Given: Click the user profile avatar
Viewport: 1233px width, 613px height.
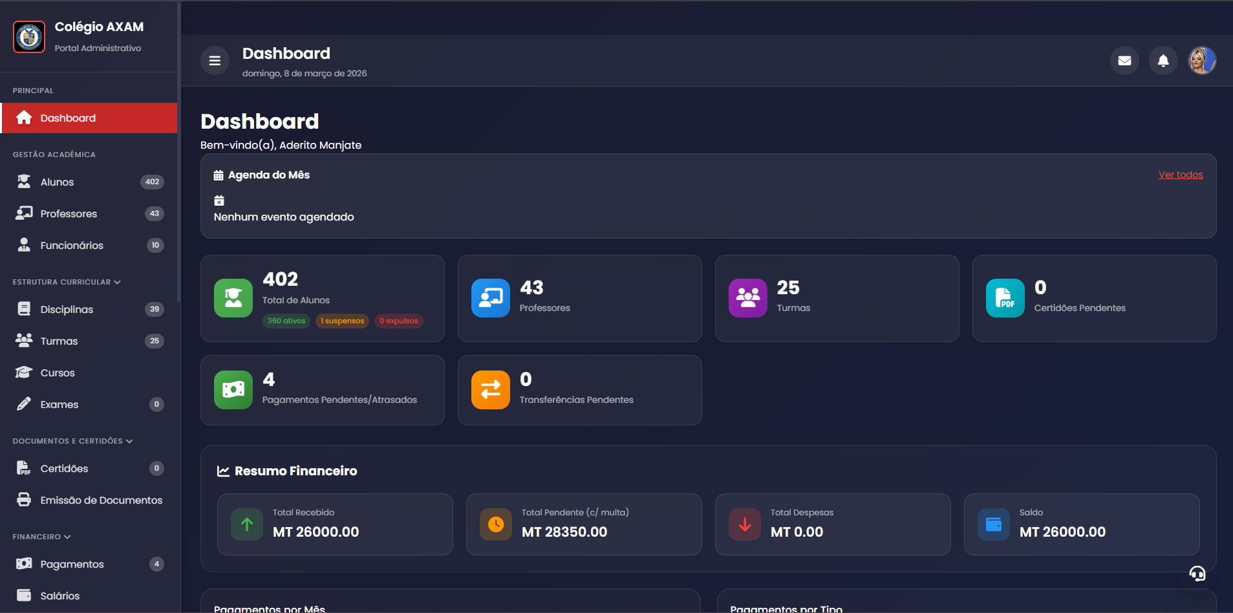Looking at the screenshot, I should coord(1203,60).
